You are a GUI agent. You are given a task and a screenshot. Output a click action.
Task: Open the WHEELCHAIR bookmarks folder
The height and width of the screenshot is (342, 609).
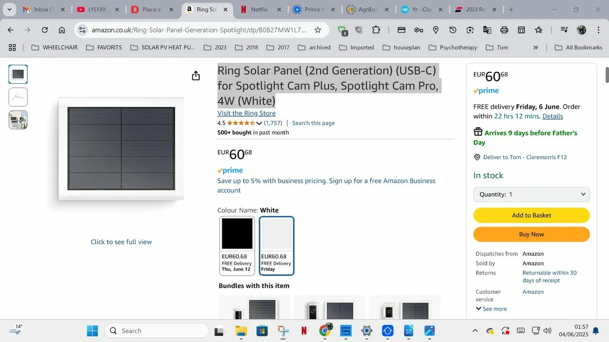54,47
